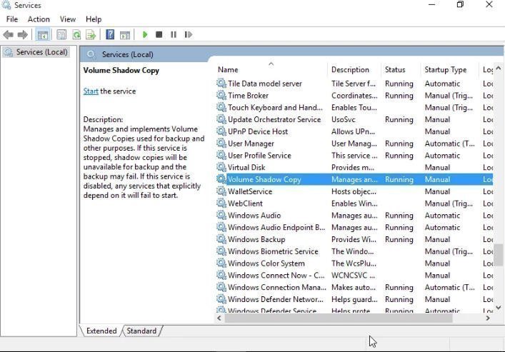Open the Action menu
The image size is (505, 352).
point(39,19)
